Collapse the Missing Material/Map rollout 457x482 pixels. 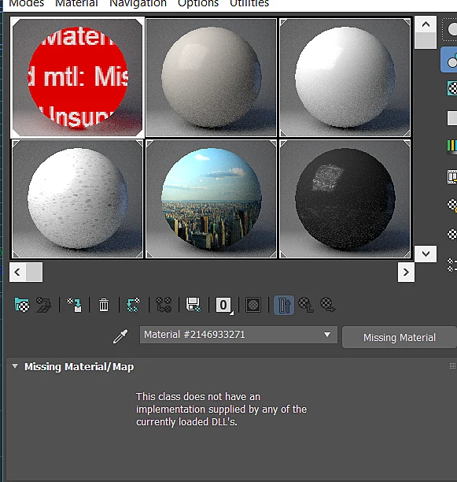(15, 366)
